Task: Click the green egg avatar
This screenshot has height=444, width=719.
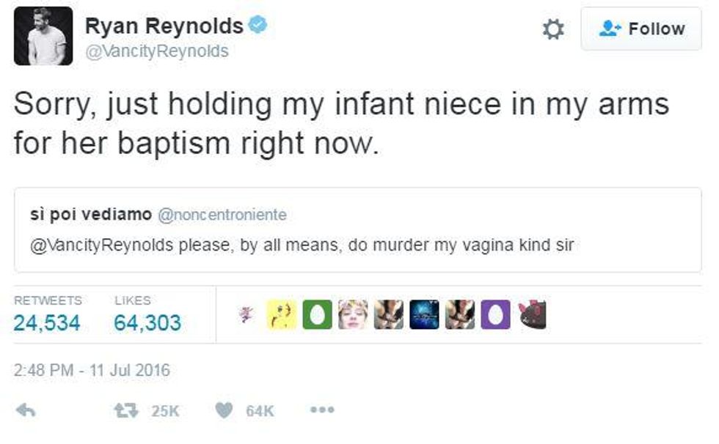Action: coord(318,315)
